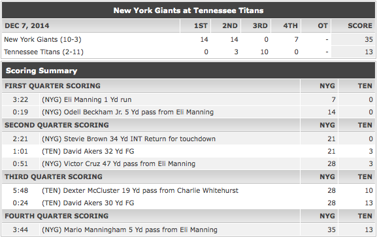Select the Mario Manningham 5 Yd pass play
Image resolution: width=377 pixels, height=238 pixels.
188,229
